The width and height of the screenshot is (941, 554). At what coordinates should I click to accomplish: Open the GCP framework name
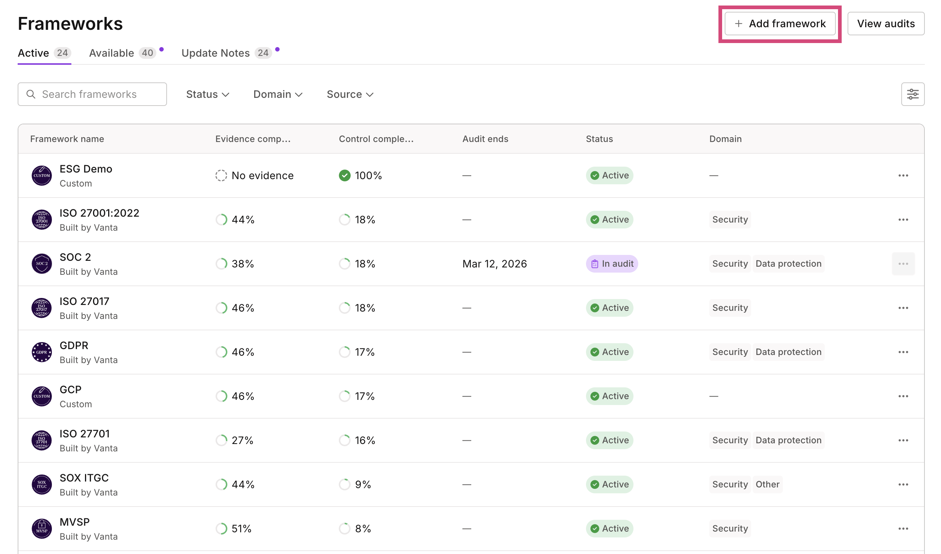71,390
